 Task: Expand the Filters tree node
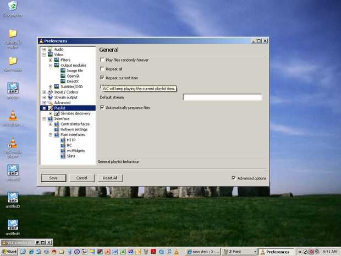51,60
